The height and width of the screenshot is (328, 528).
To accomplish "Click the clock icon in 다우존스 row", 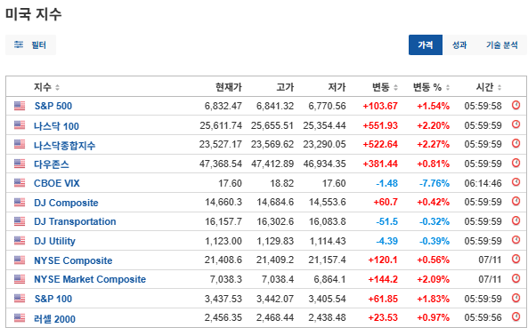I will point(516,163).
